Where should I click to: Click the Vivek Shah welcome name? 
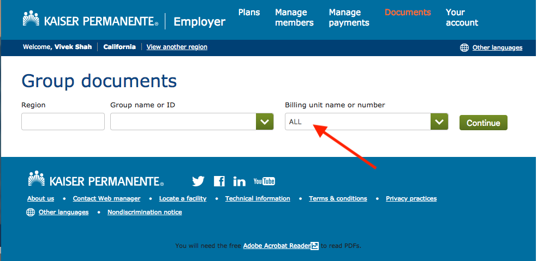click(73, 47)
